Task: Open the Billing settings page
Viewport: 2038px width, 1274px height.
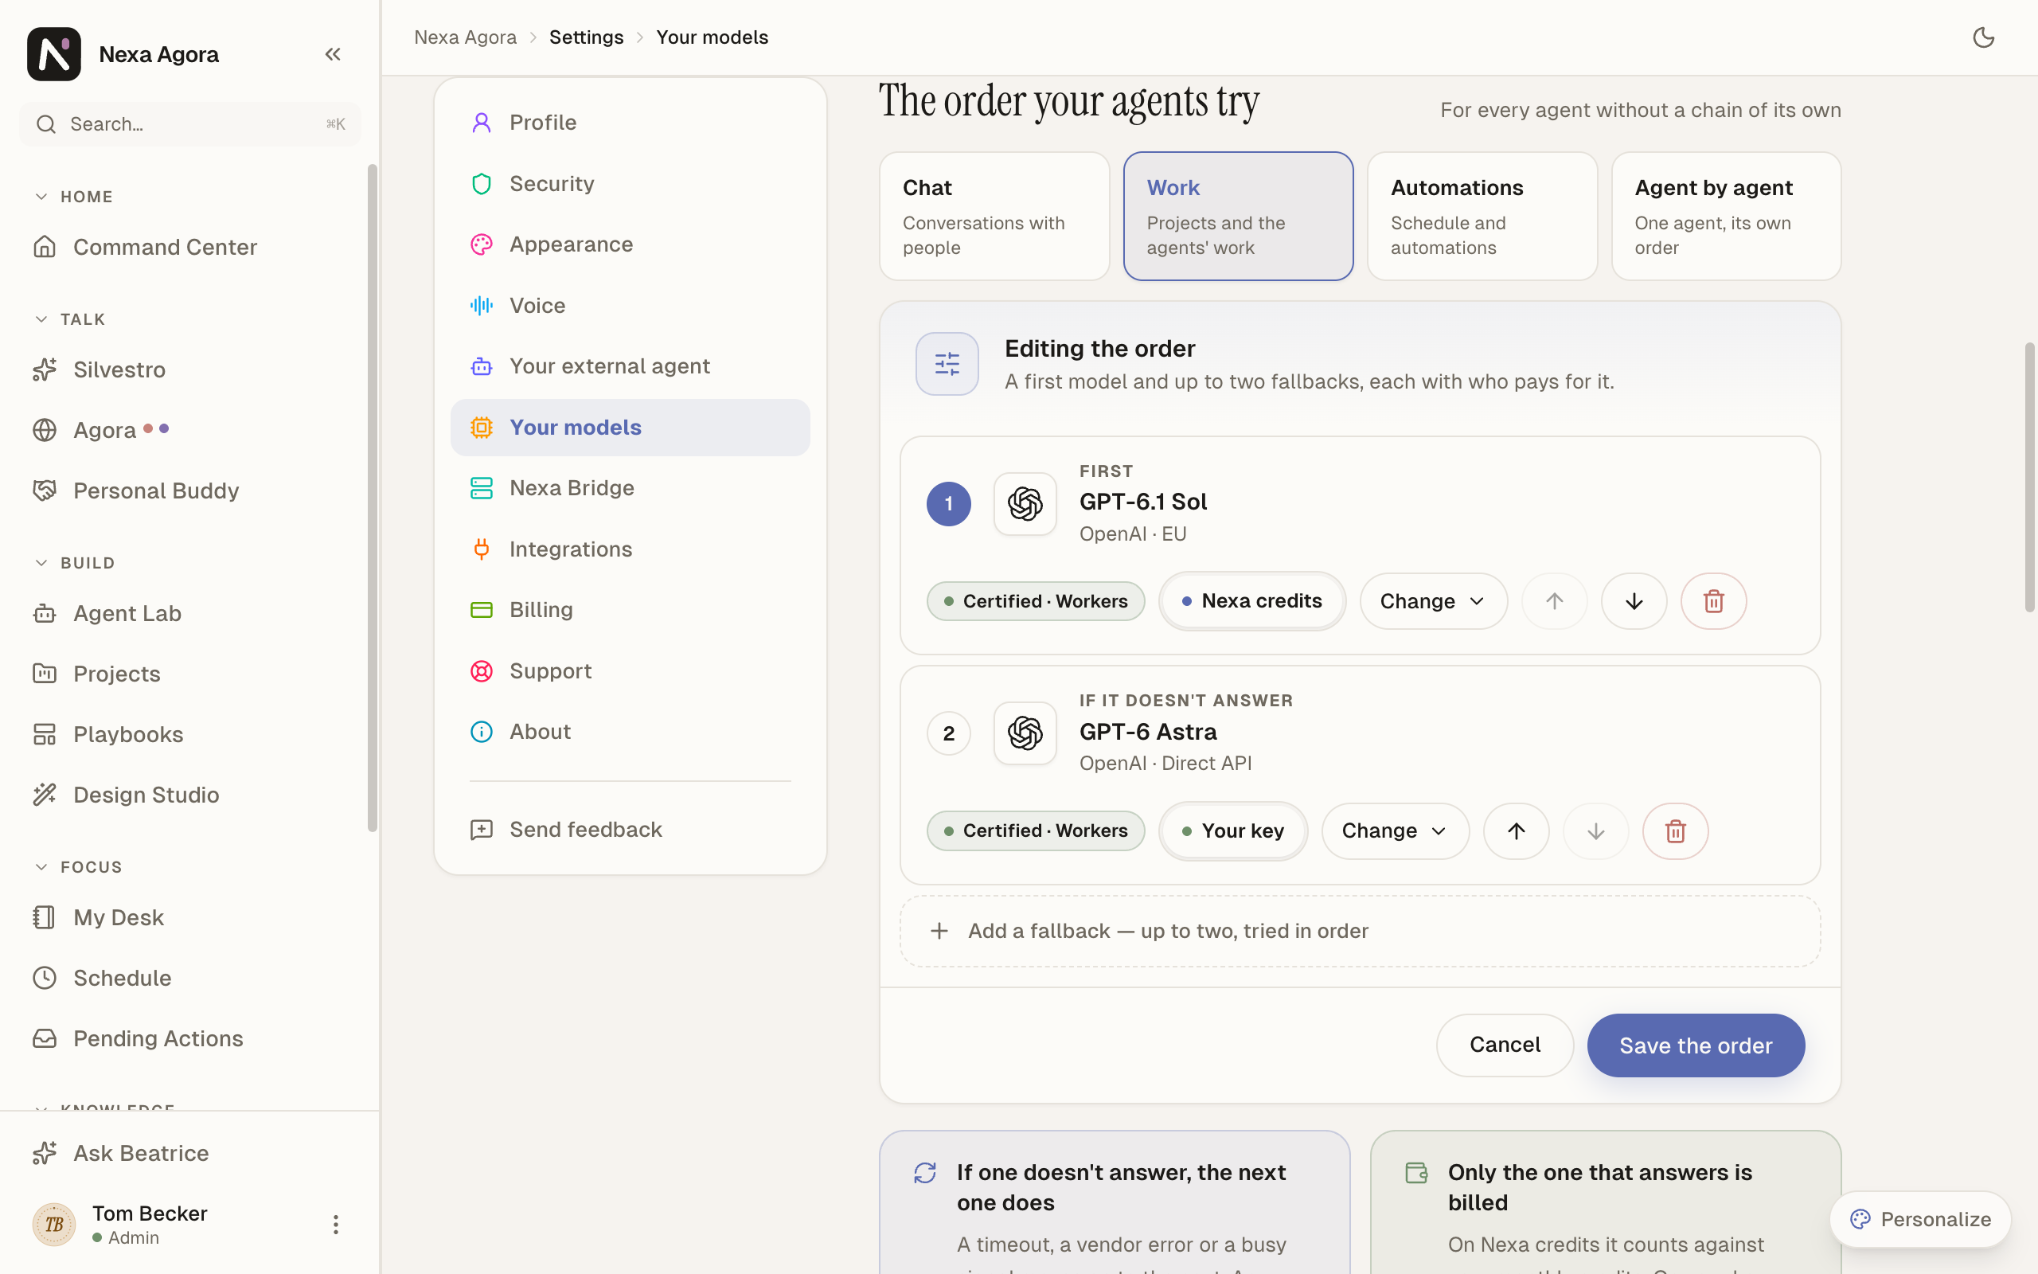Action: pyautogui.click(x=630, y=609)
